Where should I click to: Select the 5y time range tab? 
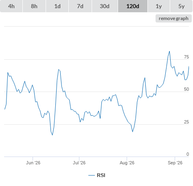pos(181,6)
